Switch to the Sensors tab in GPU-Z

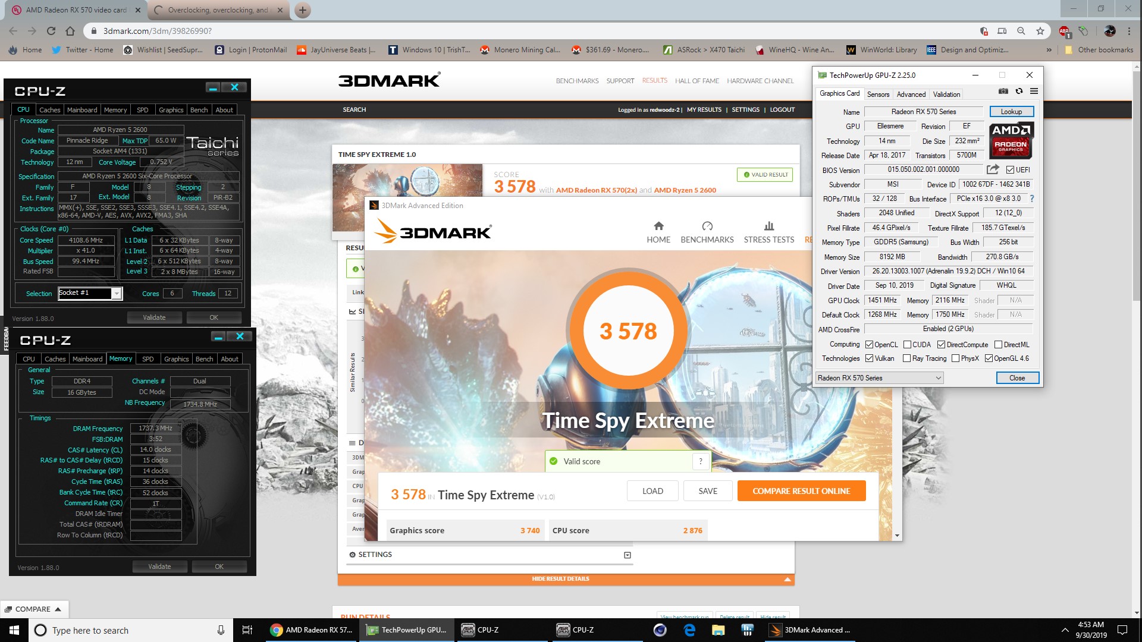[878, 95]
